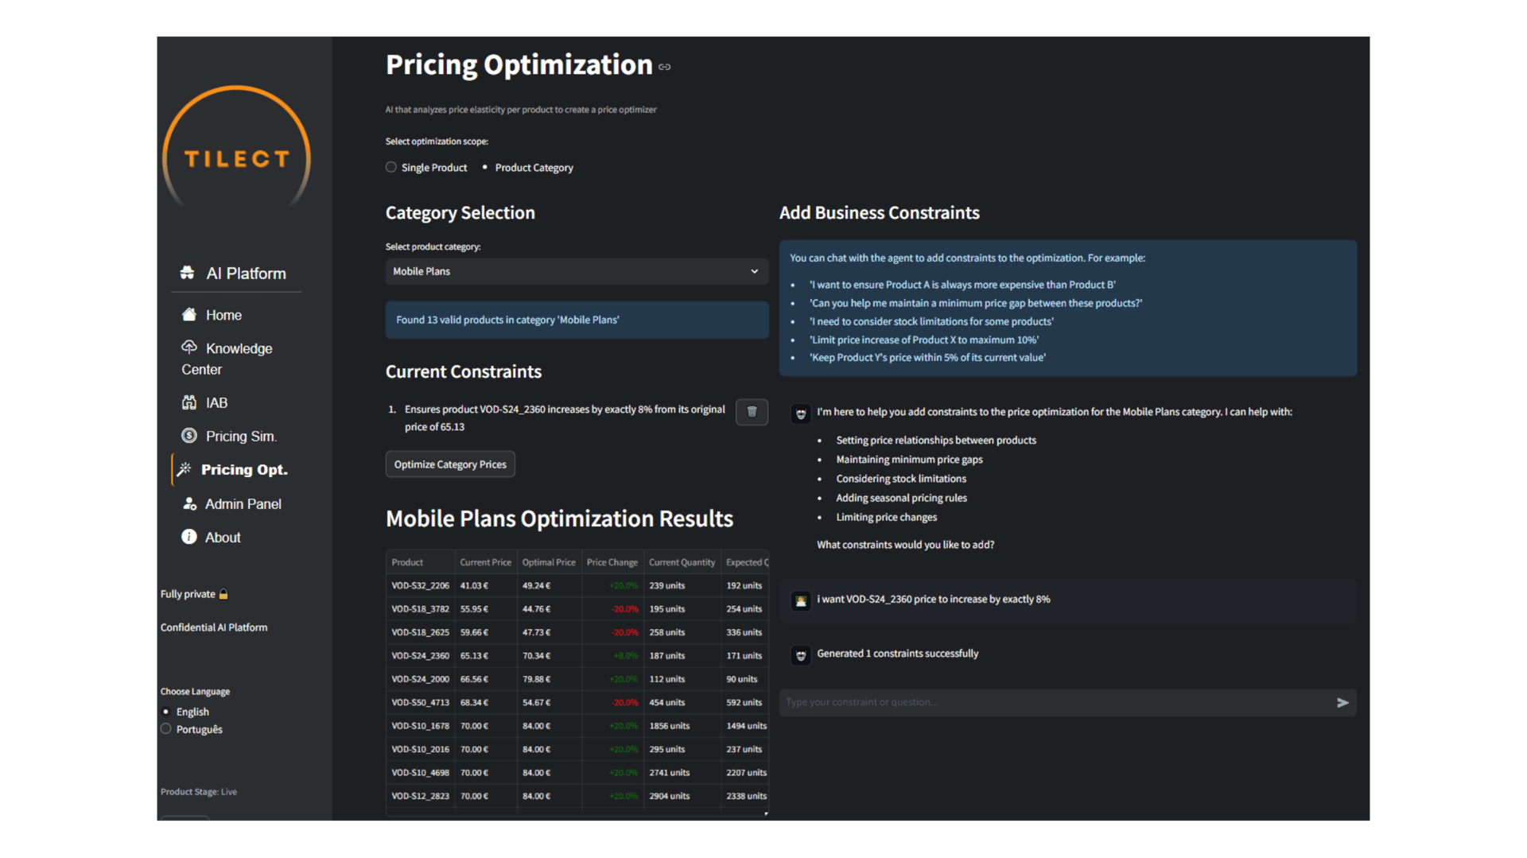Click the About info icon
The height and width of the screenshot is (858, 1527).
[189, 538]
